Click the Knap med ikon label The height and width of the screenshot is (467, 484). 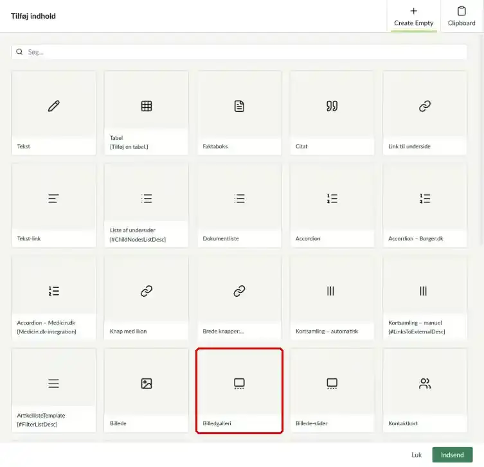pos(128,331)
